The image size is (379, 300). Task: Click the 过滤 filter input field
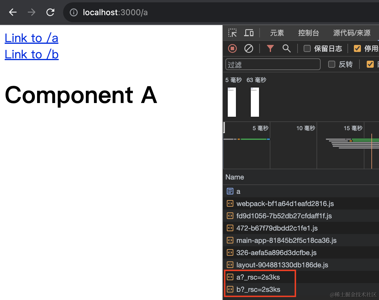(273, 64)
